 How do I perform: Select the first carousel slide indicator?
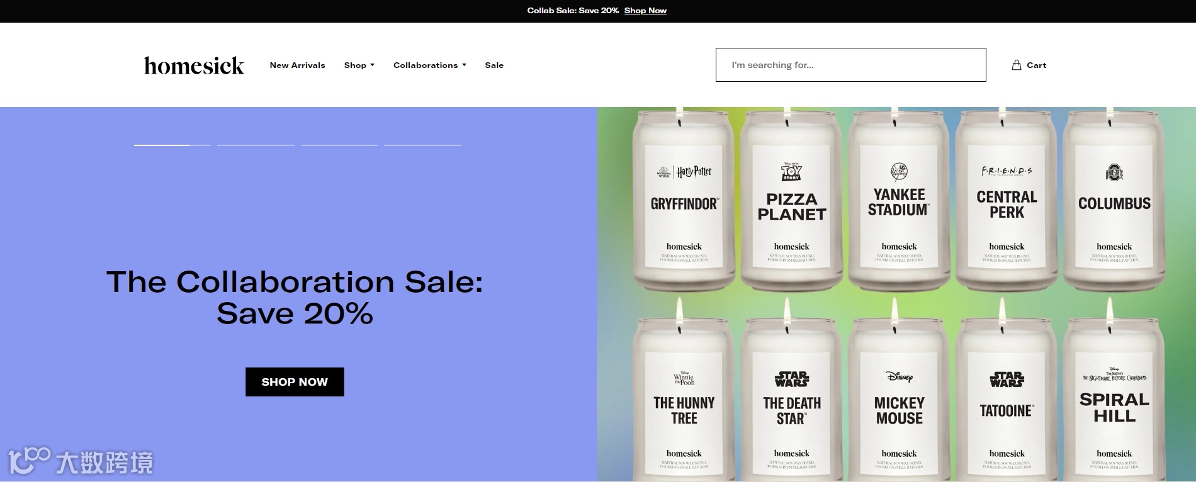[172, 145]
